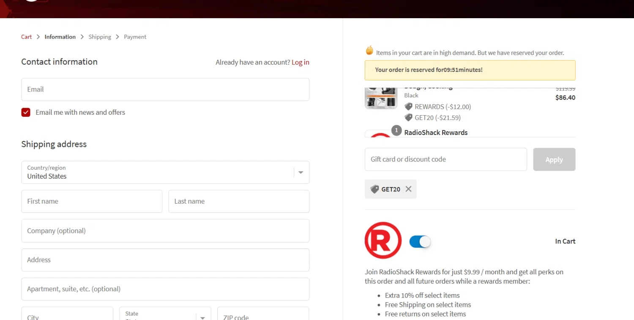Click Free Shipping on select items bullet
The image size is (634, 320).
point(428,305)
